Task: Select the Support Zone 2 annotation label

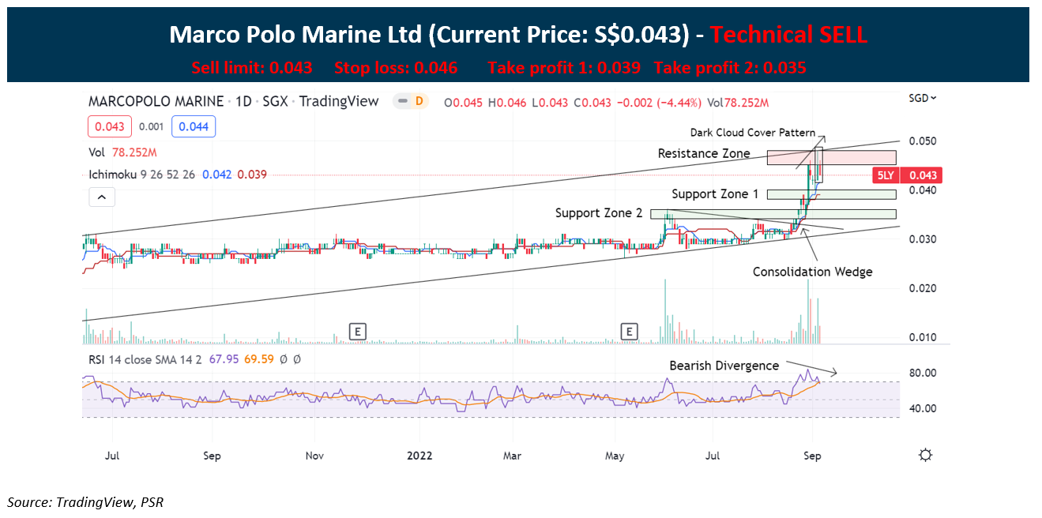Action: [599, 213]
